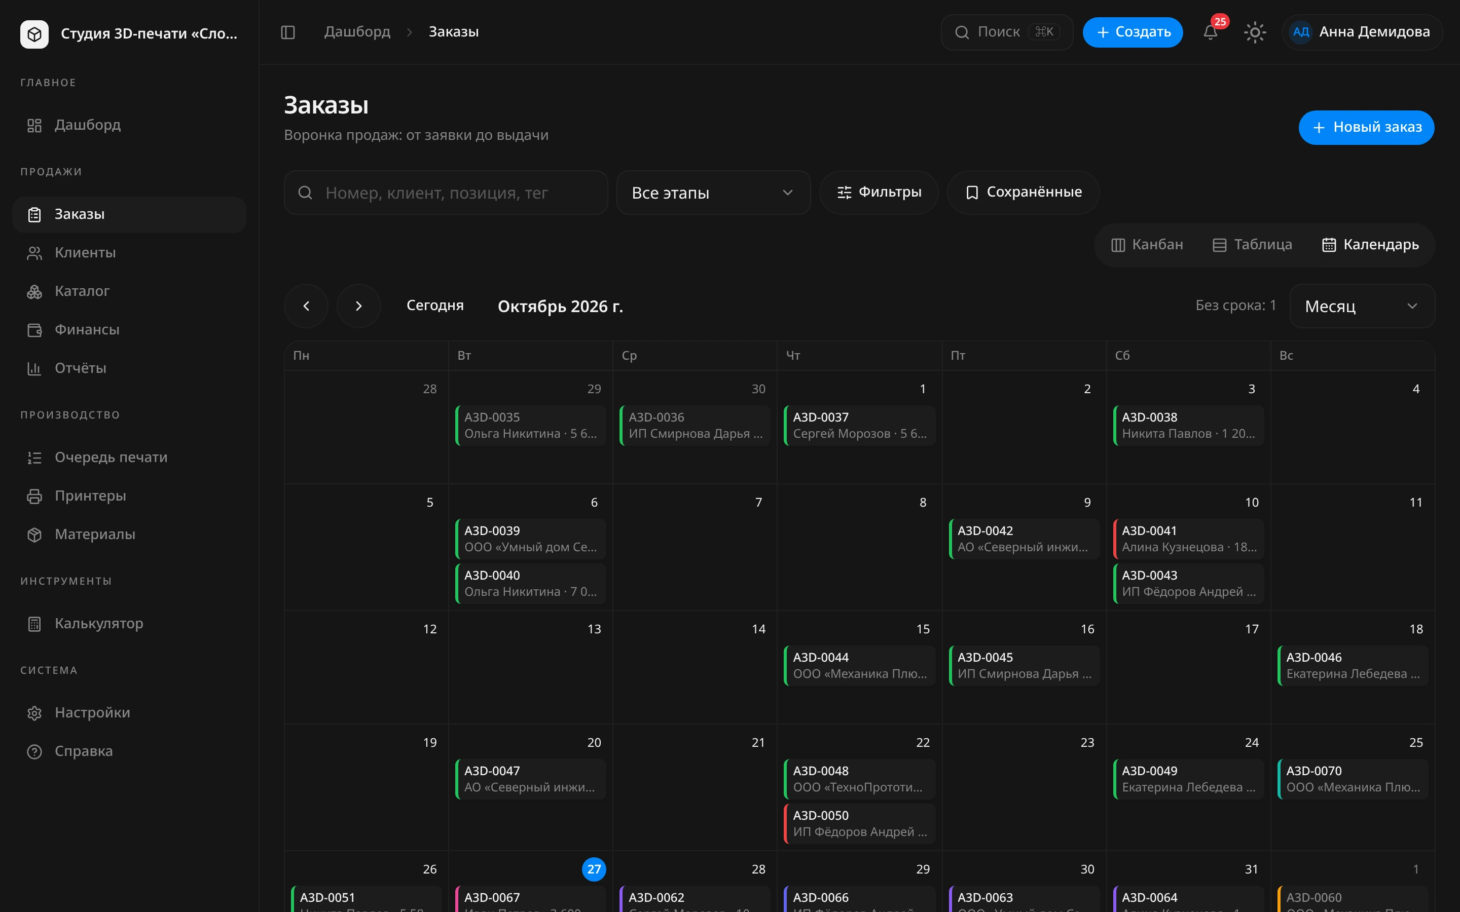1460x912 pixels.
Task: Click Дашборд breadcrumb link
Action: pos(357,32)
